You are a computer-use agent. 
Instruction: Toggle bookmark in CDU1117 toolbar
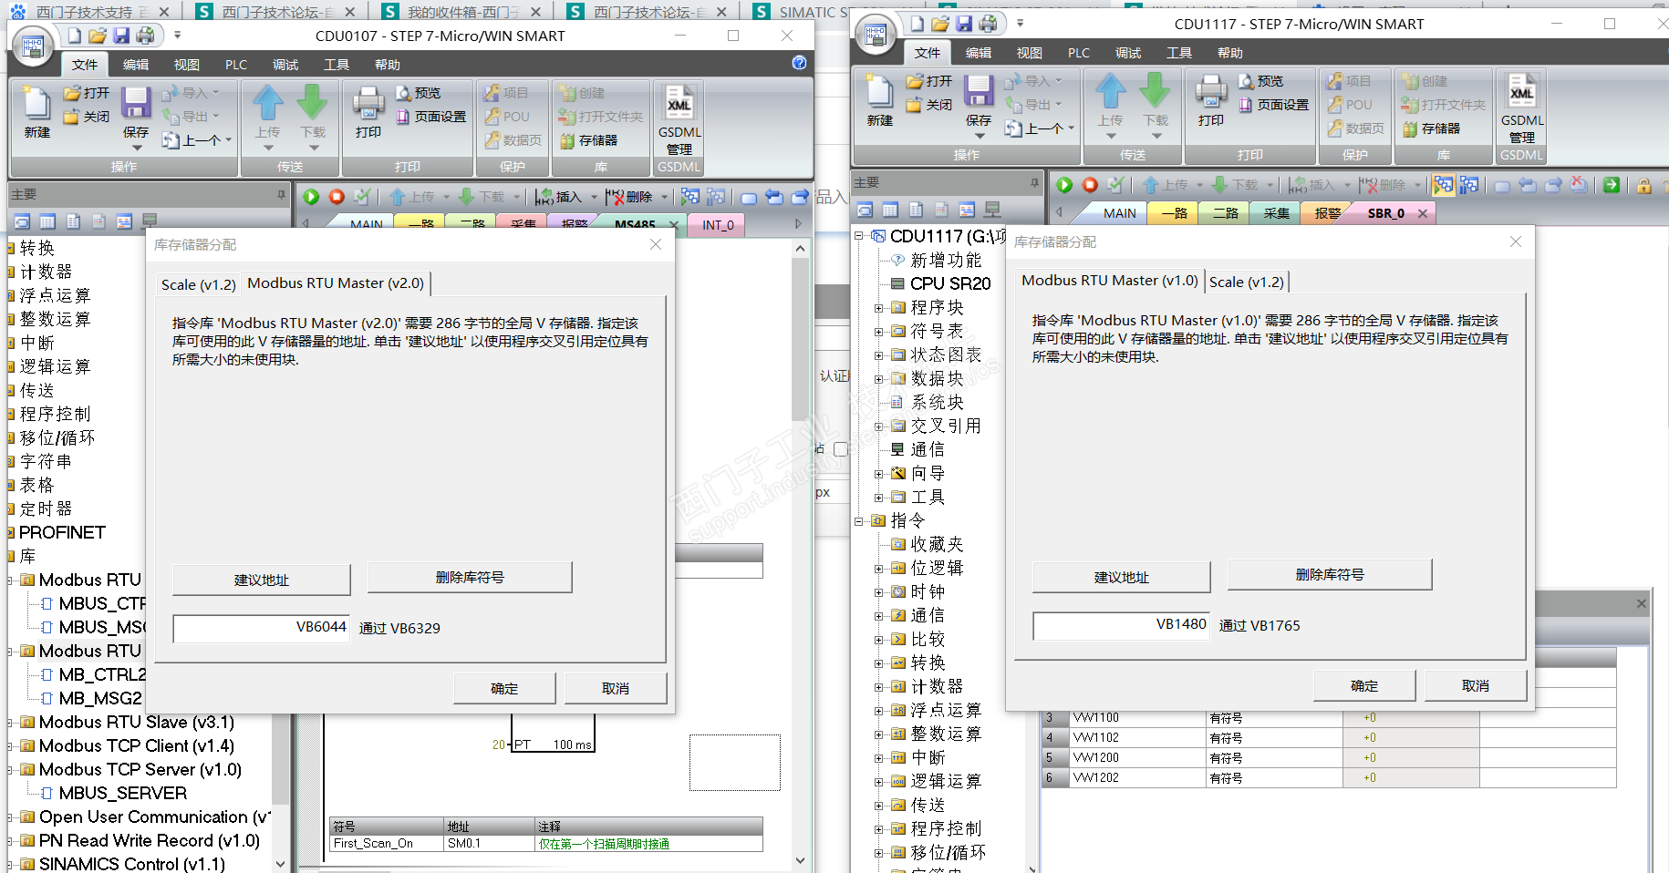click(x=1502, y=186)
